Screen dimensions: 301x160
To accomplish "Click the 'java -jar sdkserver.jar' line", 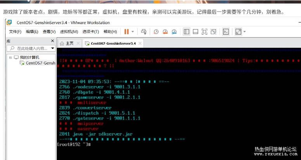I will point(96,134).
